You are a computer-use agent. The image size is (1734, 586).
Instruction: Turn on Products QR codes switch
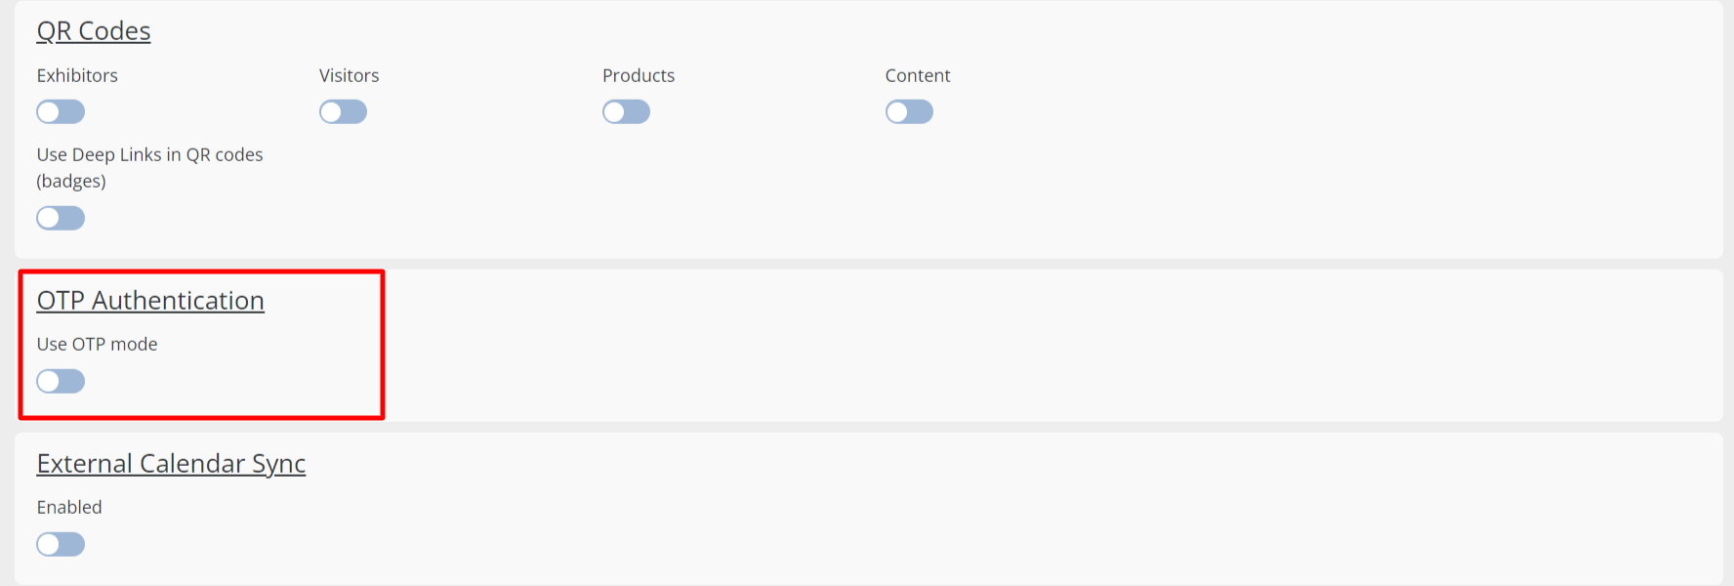pyautogui.click(x=626, y=112)
